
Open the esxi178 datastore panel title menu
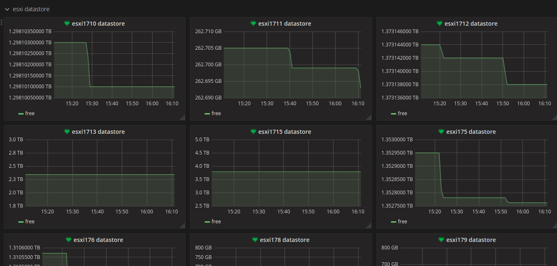tap(284, 240)
